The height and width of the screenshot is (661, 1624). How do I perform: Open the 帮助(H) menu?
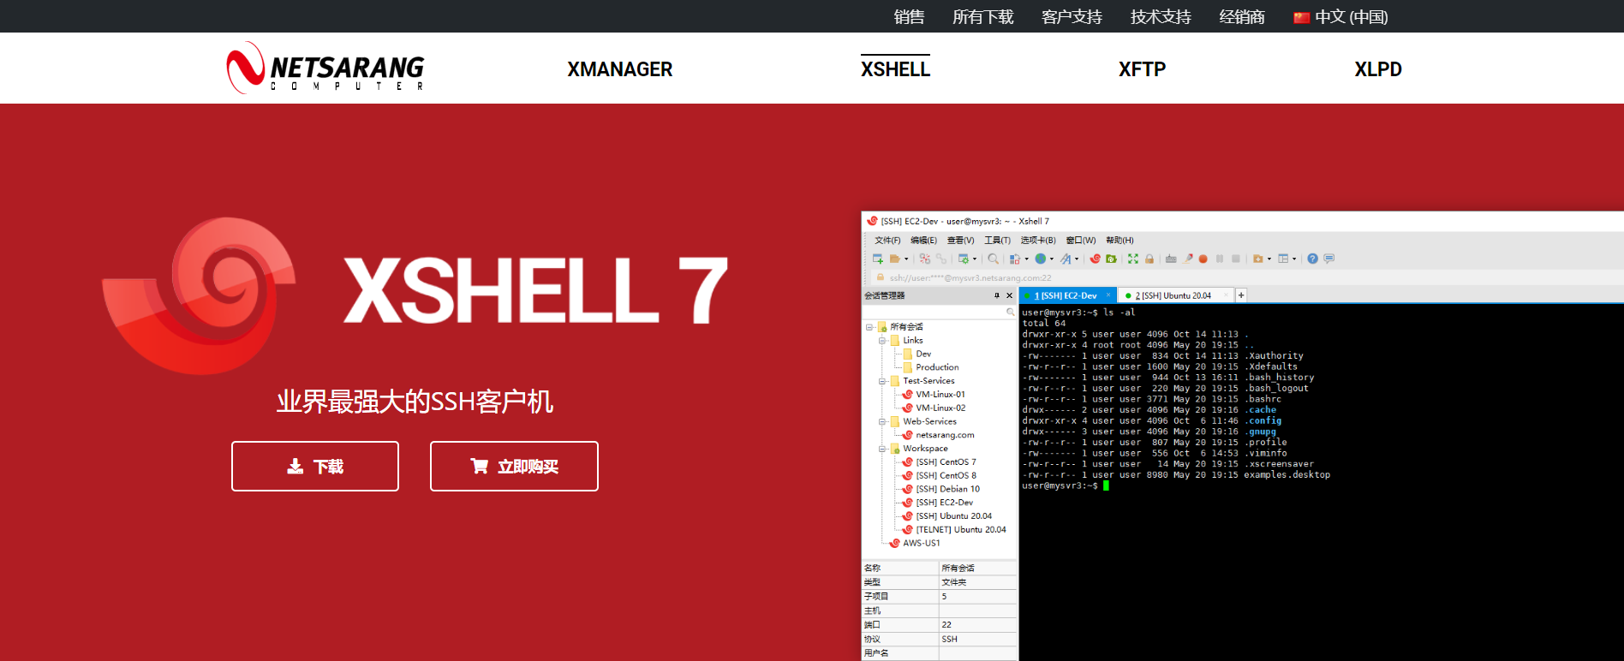point(1119,241)
